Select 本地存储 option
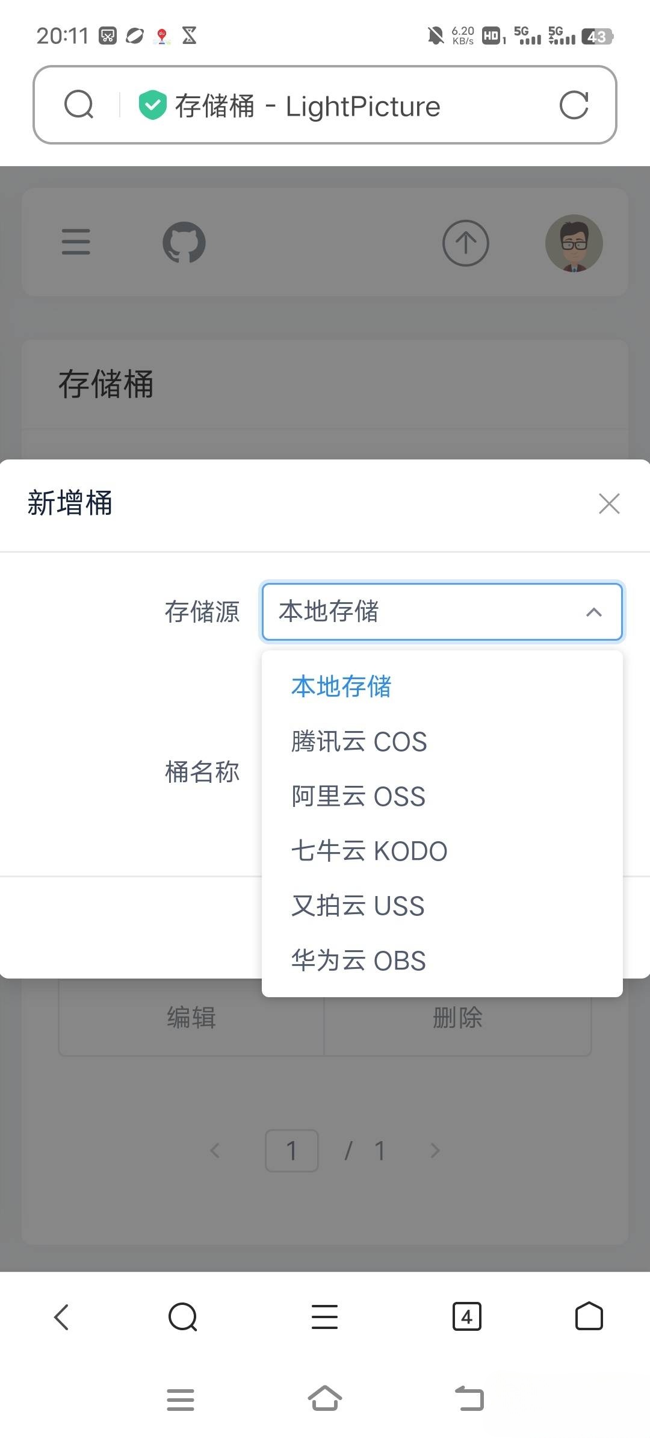650x1438 pixels. tap(442, 686)
